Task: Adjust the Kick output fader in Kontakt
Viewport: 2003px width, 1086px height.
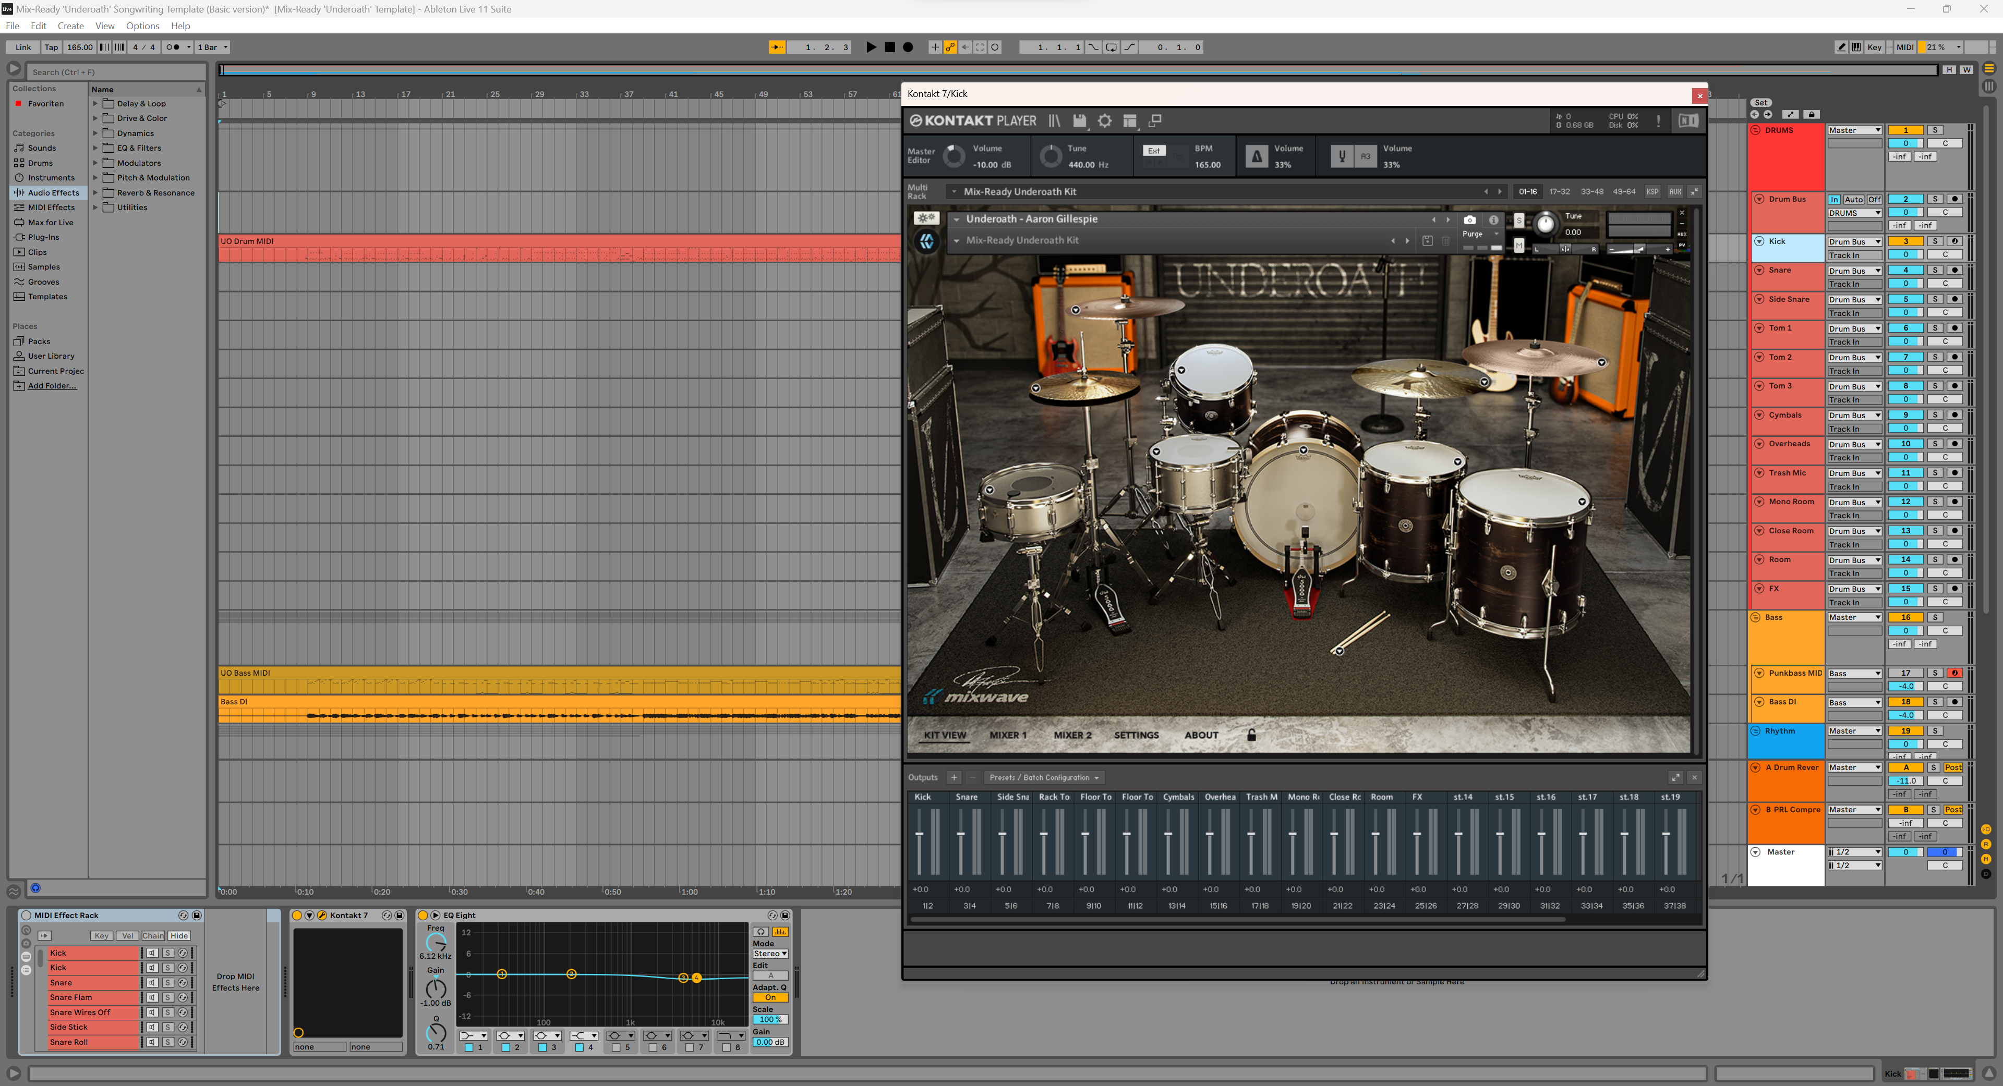Action: 919,834
